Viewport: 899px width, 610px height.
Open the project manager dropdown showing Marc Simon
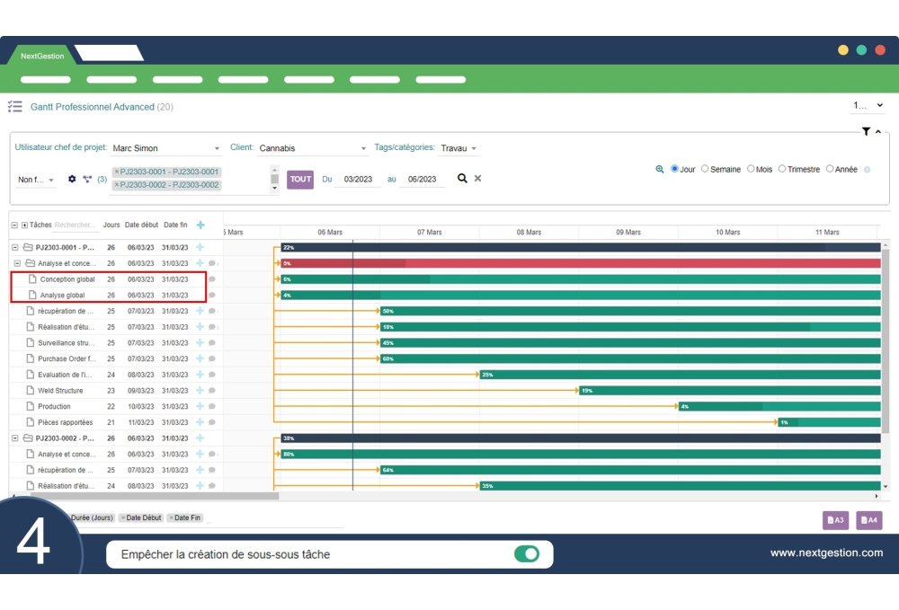tap(166, 147)
